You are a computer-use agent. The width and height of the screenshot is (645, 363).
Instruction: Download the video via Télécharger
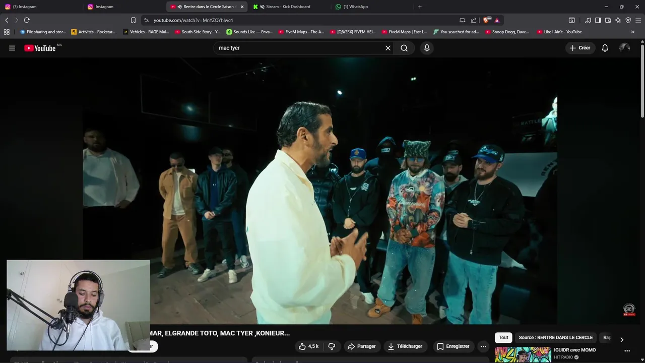point(405,346)
